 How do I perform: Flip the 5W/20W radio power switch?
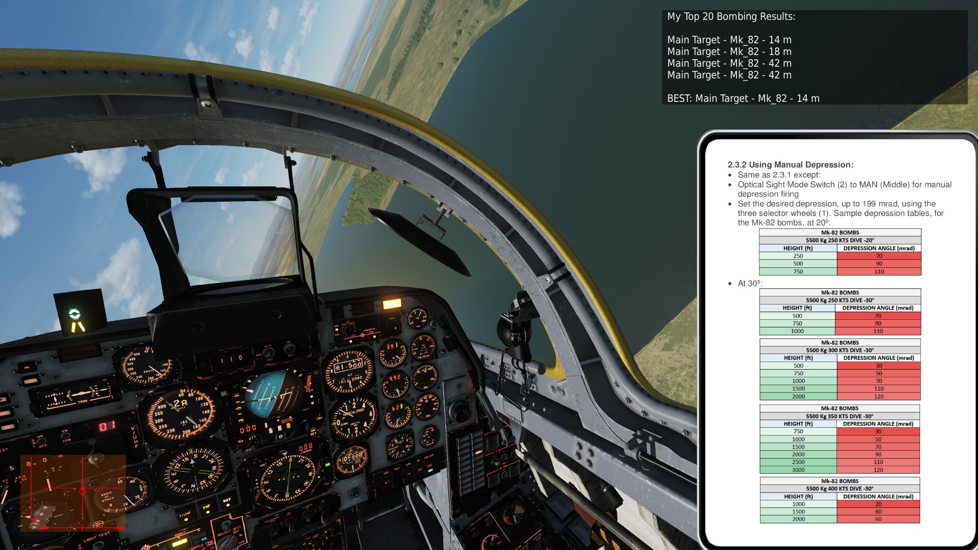pos(65,437)
